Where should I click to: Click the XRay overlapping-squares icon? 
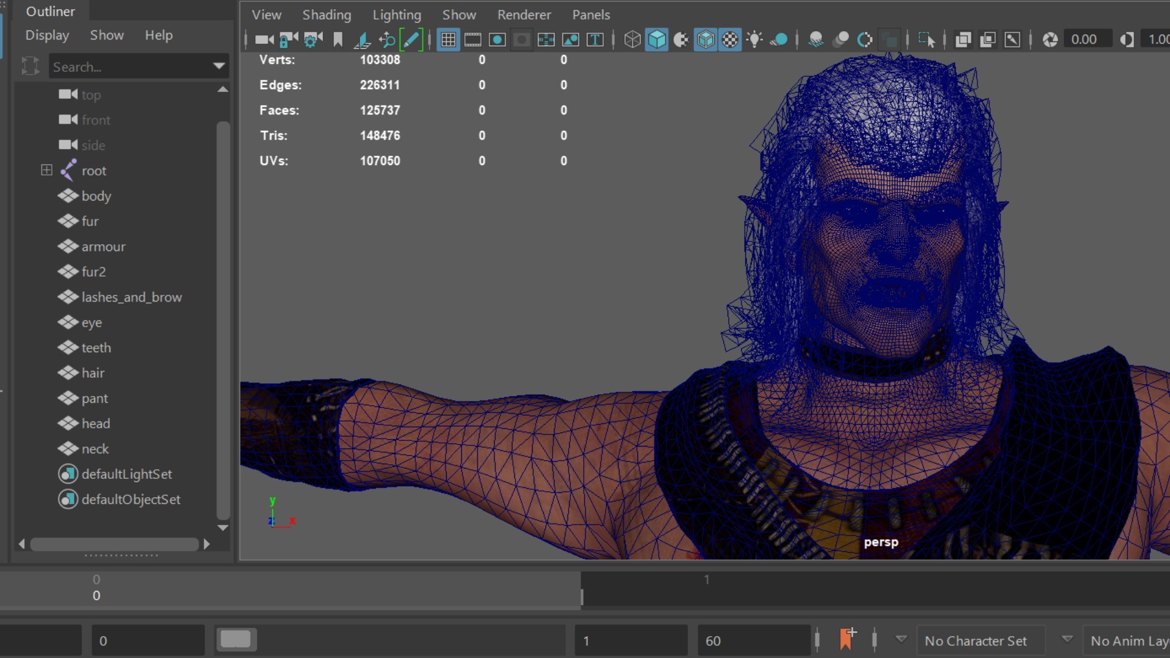pyautogui.click(x=963, y=40)
